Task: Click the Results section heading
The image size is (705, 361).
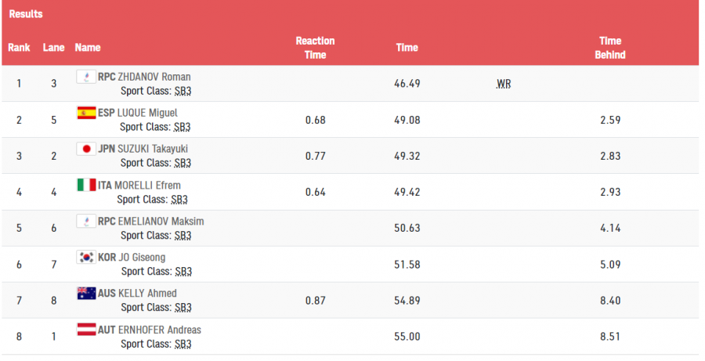Action: click(x=26, y=14)
